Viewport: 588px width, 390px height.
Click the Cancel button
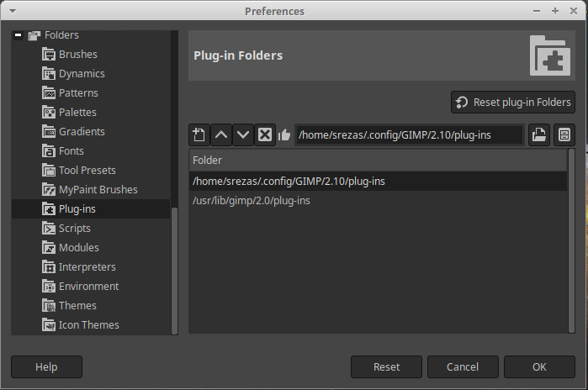click(x=463, y=366)
